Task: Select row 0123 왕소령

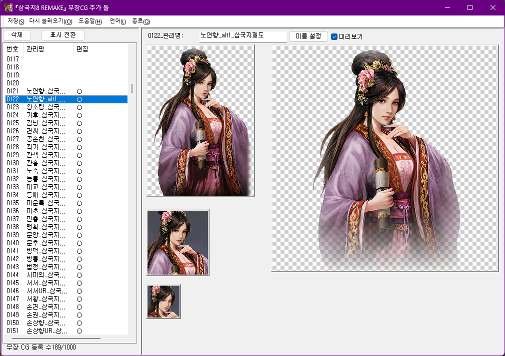Action: tap(66, 107)
